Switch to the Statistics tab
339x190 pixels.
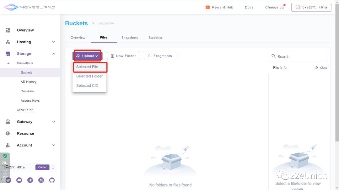pyautogui.click(x=155, y=38)
